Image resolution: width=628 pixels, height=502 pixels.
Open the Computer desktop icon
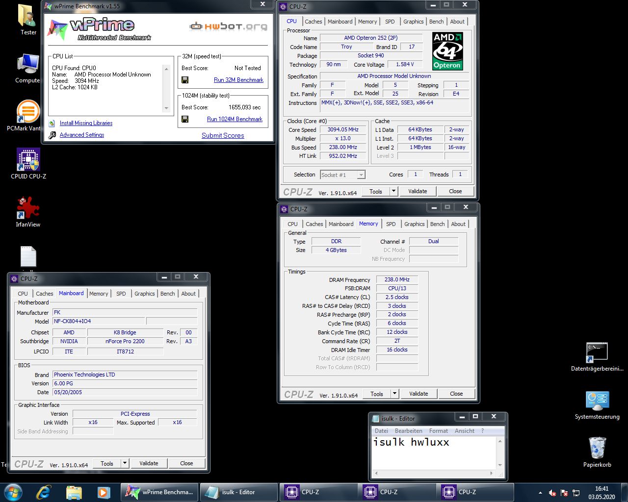(28, 68)
